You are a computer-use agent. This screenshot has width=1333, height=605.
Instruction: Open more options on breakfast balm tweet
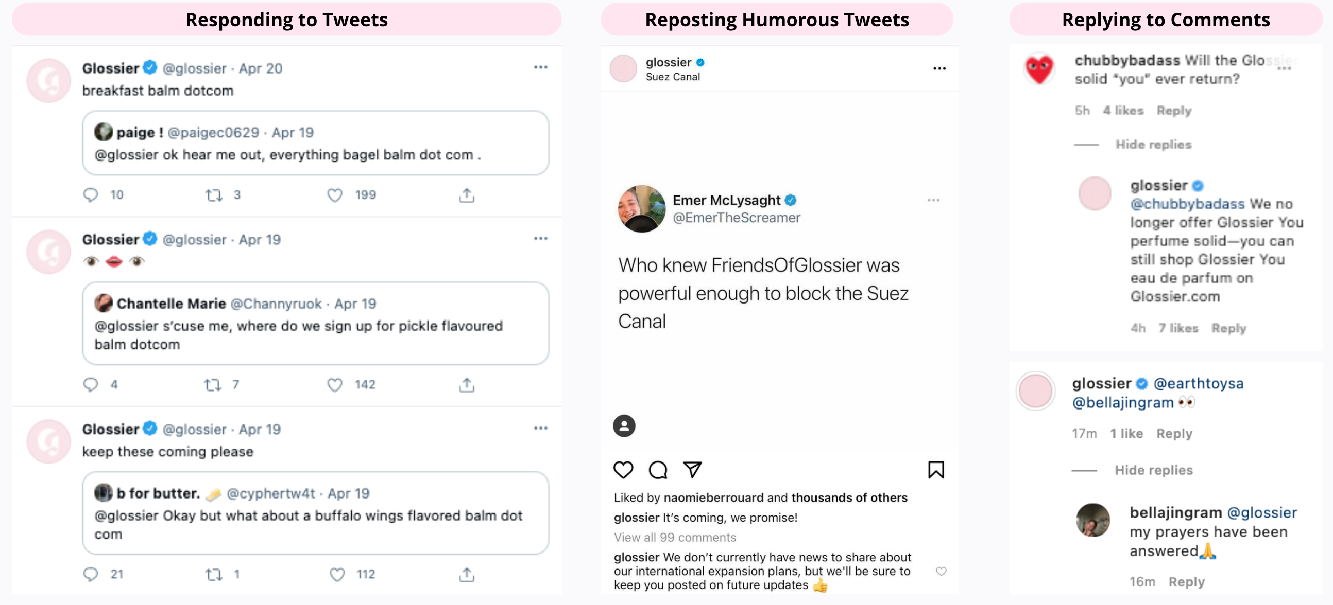pos(540,67)
